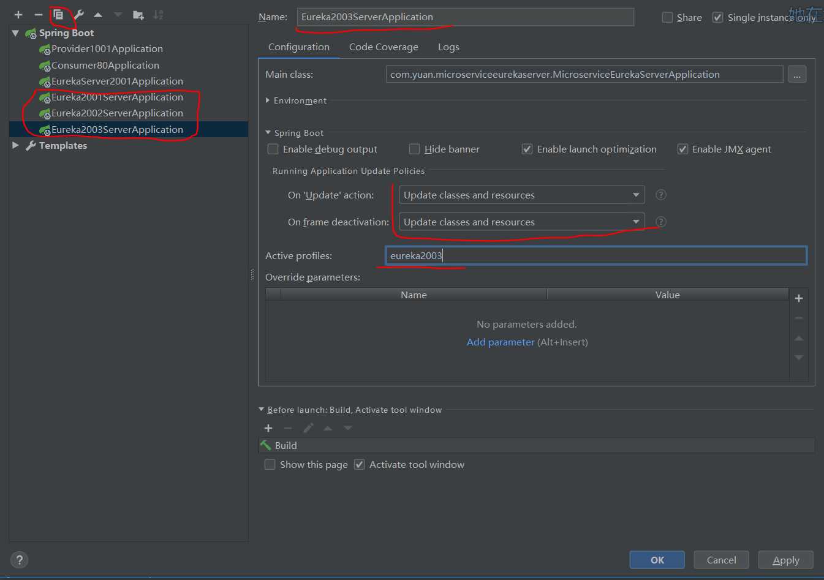Open the Logs tab
The height and width of the screenshot is (580, 824).
(448, 47)
